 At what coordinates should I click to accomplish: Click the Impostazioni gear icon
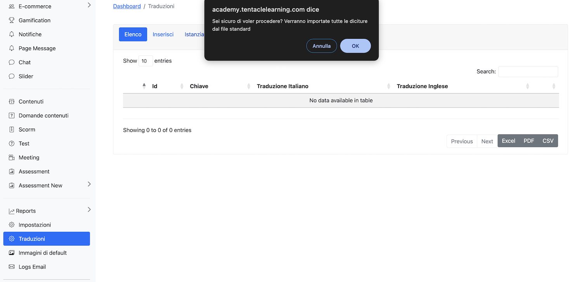[x=12, y=225]
